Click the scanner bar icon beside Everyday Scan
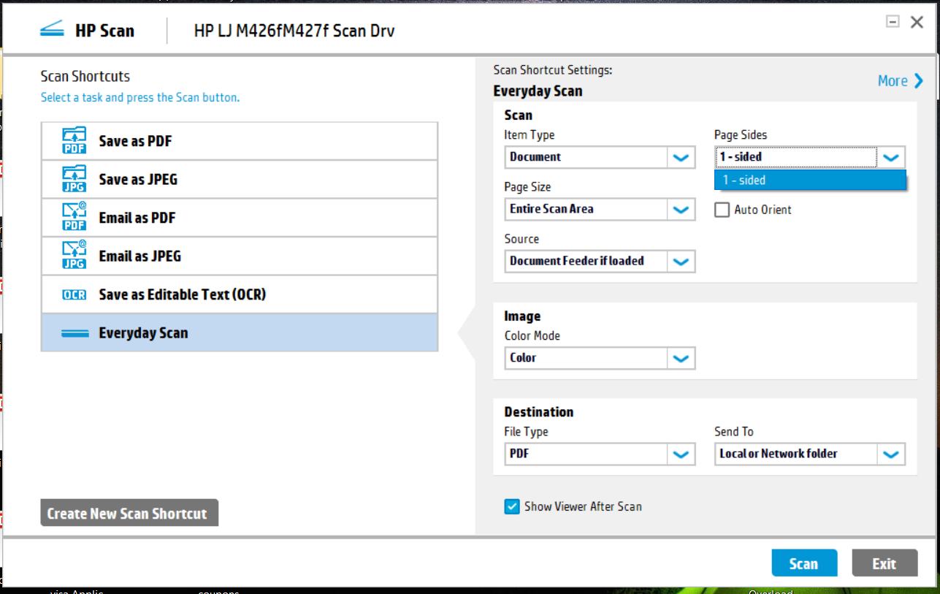940x594 pixels. [74, 333]
